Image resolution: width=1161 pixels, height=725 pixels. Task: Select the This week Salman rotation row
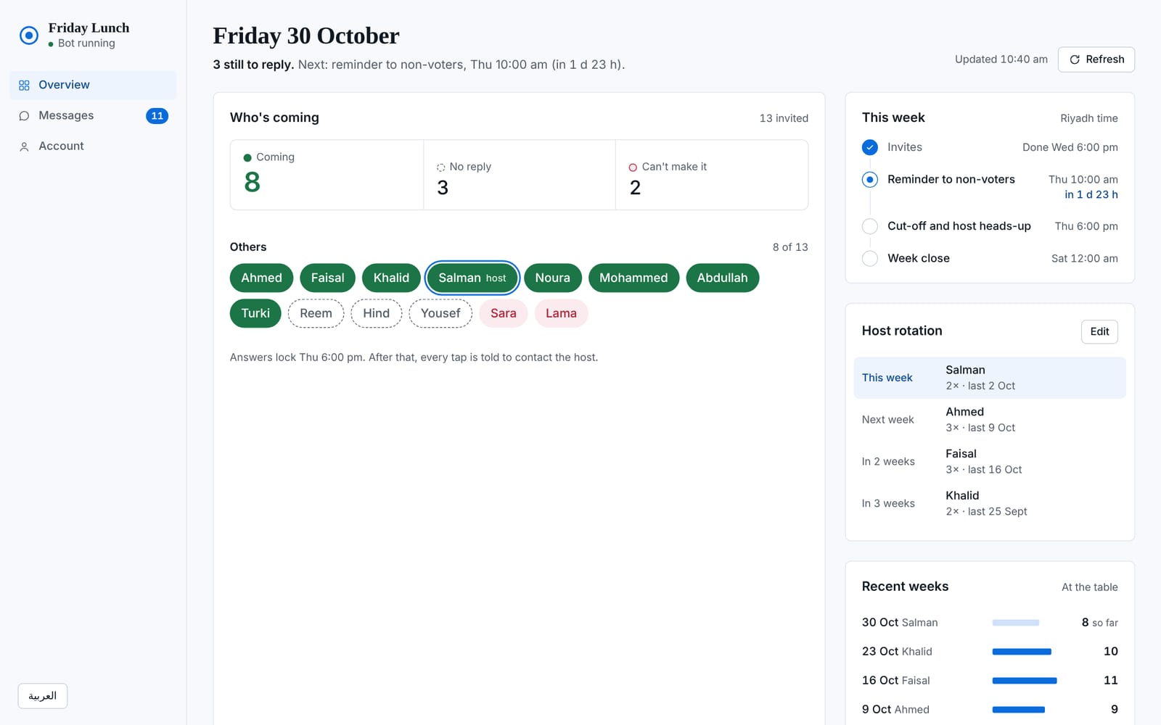tap(990, 378)
